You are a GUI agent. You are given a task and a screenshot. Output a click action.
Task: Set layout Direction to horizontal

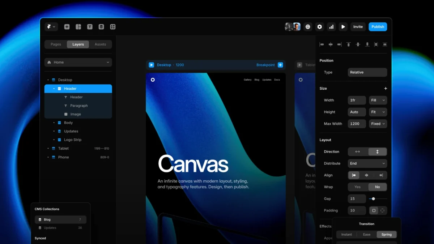[x=357, y=151]
